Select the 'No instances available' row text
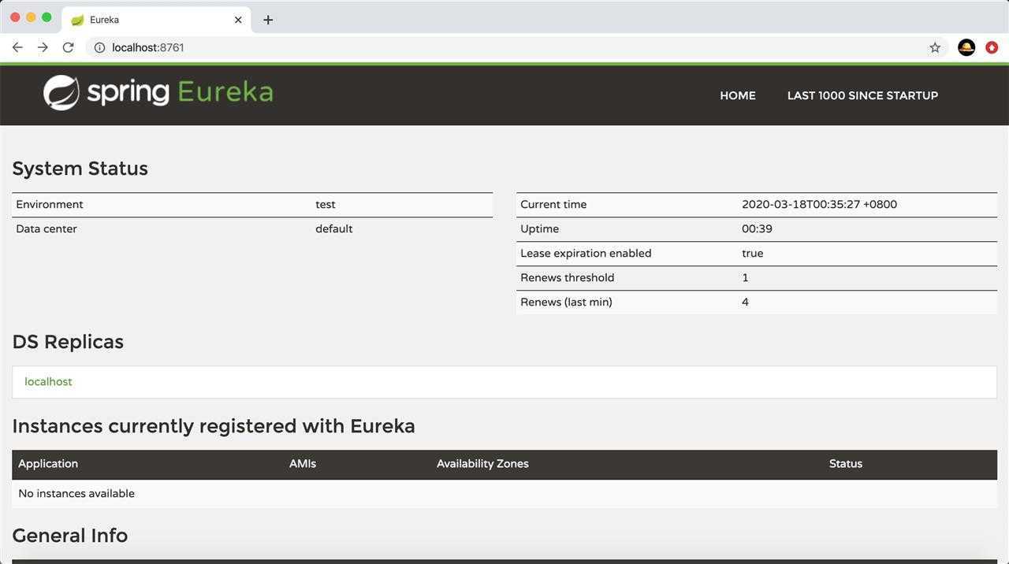1009x564 pixels. coord(76,493)
